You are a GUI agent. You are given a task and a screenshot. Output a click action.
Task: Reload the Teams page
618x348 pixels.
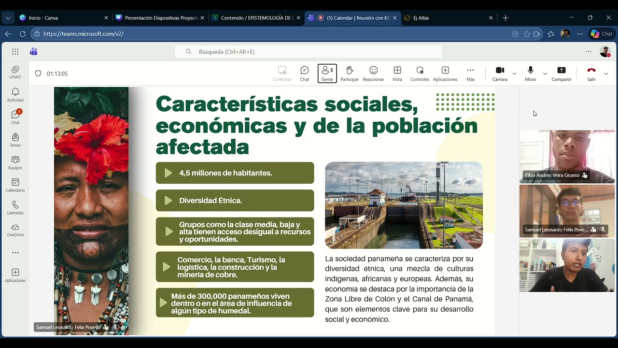[22, 34]
